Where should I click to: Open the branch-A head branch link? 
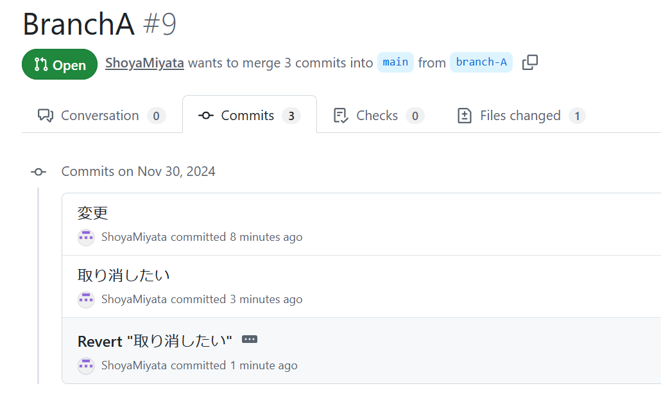[x=481, y=62]
